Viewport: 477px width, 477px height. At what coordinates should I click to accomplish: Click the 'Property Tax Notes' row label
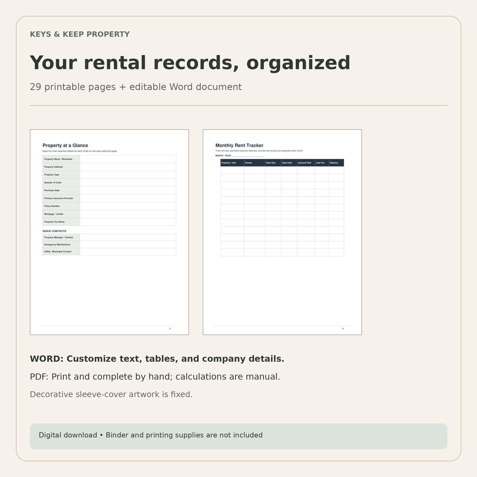[x=61, y=222]
